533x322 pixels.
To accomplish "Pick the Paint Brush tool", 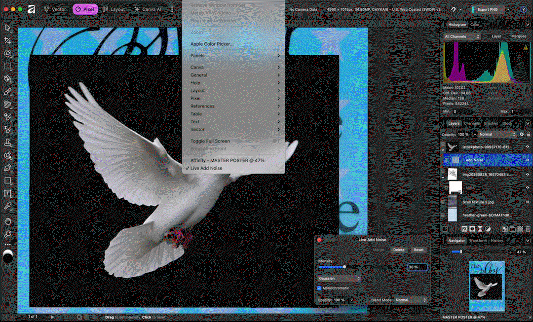I will click(x=7, y=92).
